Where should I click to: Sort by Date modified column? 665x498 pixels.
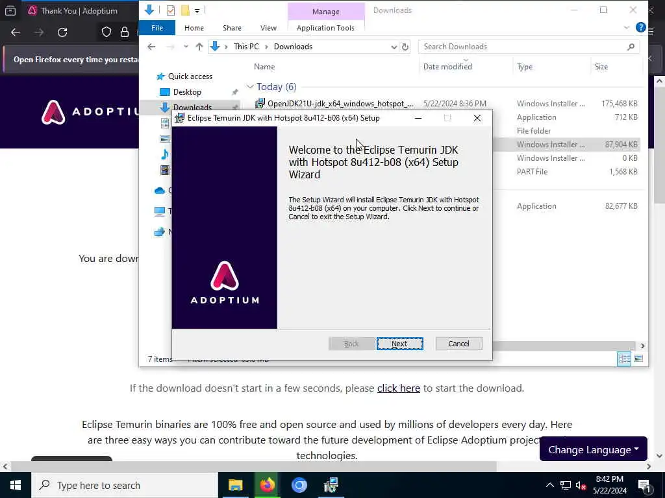pos(447,67)
